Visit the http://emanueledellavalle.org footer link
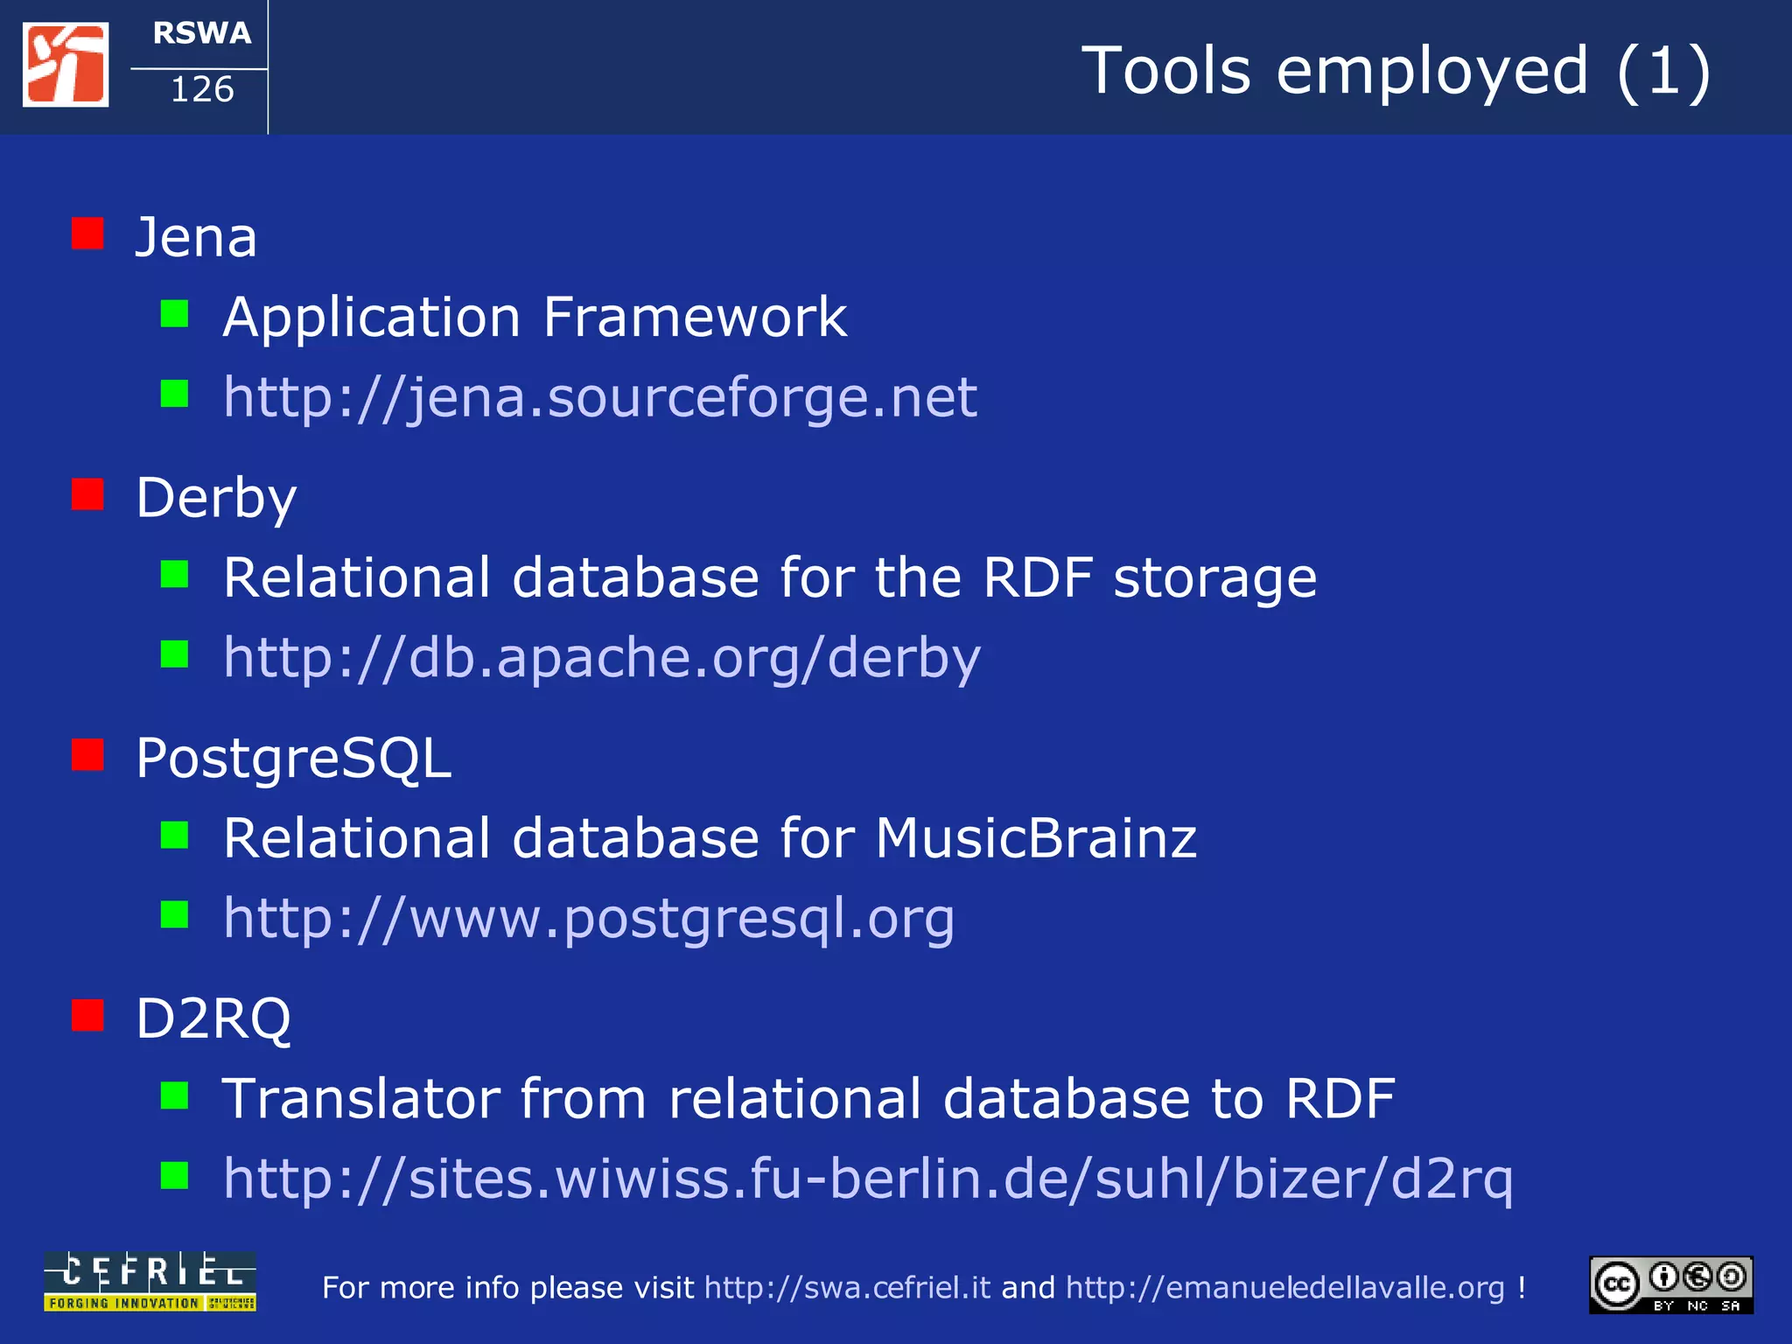This screenshot has height=1344, width=1792. pos(1284,1287)
